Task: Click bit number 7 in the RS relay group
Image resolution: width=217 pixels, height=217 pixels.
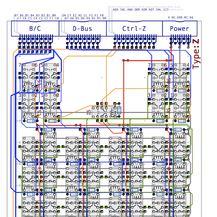Action: click(x=149, y=65)
